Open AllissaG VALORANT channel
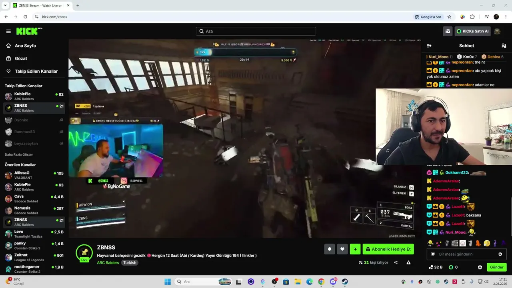Viewport: 512px width, 288px height. click(x=34, y=175)
